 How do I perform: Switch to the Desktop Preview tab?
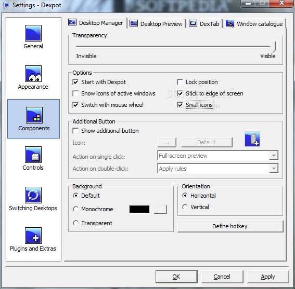tap(156, 24)
